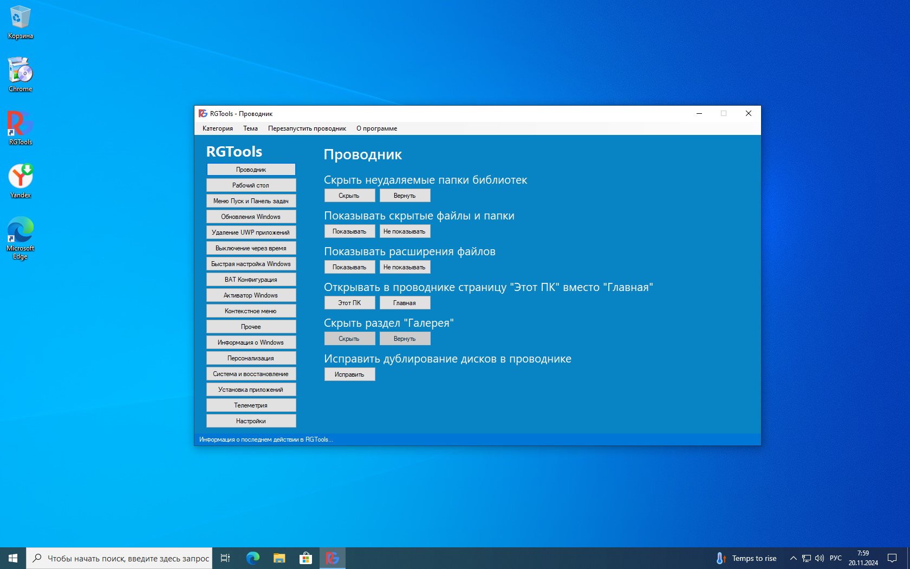
Task: Show hidden system tray icons chevron
Action: tap(793, 558)
